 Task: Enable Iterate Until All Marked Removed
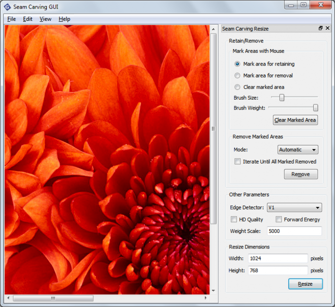click(237, 162)
